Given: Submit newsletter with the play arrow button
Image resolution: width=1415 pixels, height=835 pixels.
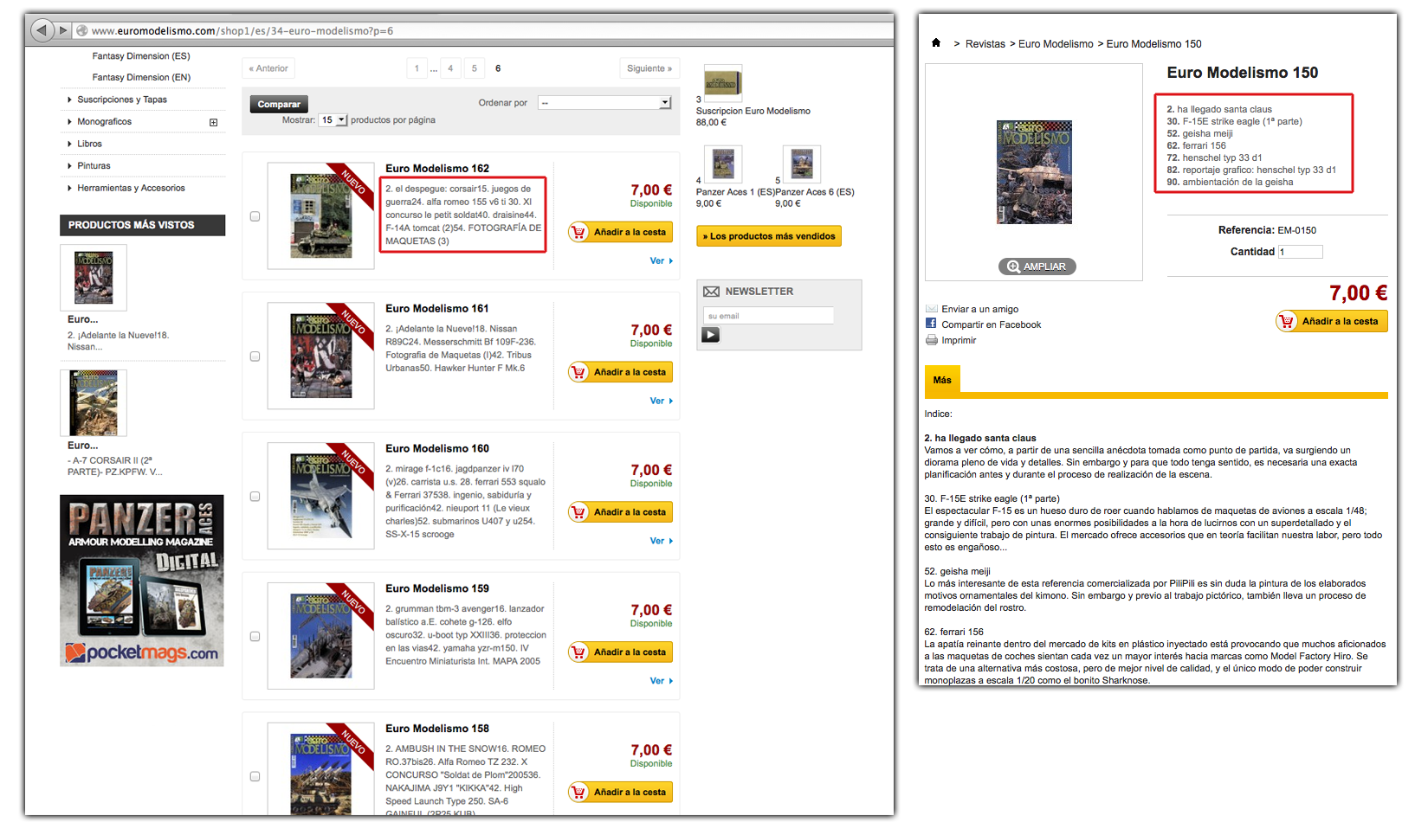Looking at the screenshot, I should click(x=711, y=335).
